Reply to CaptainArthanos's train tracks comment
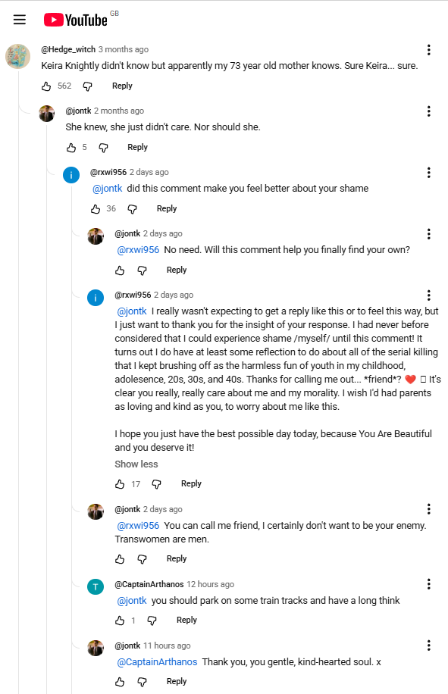This screenshot has height=694, width=448. tap(186, 620)
